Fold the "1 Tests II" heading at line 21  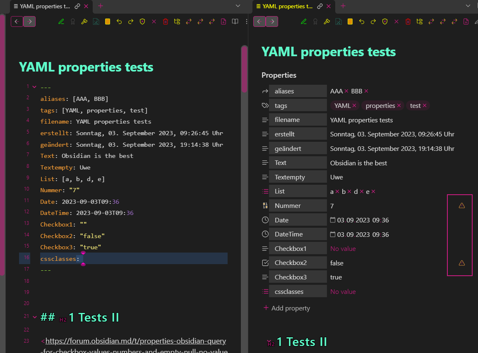[34, 317]
